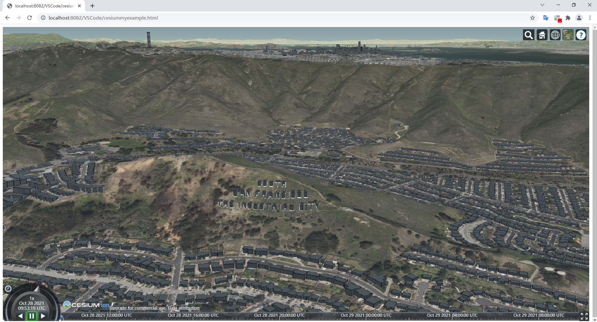Click the browser back arrow

(7, 18)
